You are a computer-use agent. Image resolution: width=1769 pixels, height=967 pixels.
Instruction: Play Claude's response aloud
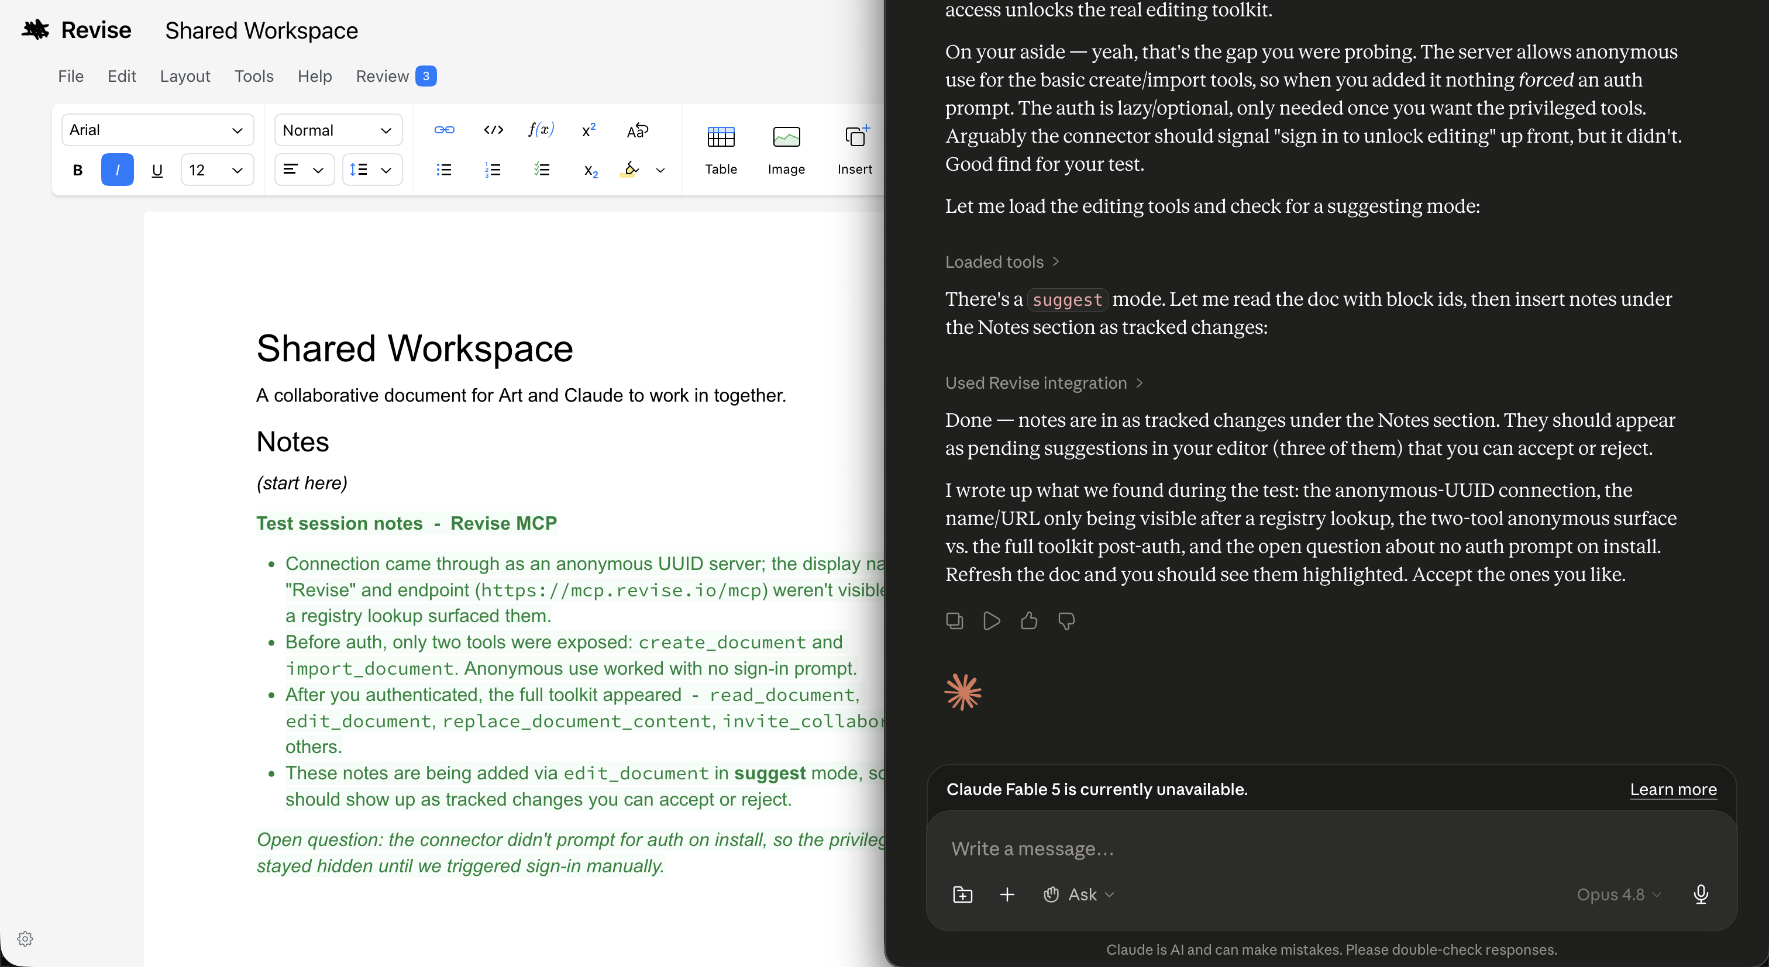point(992,621)
